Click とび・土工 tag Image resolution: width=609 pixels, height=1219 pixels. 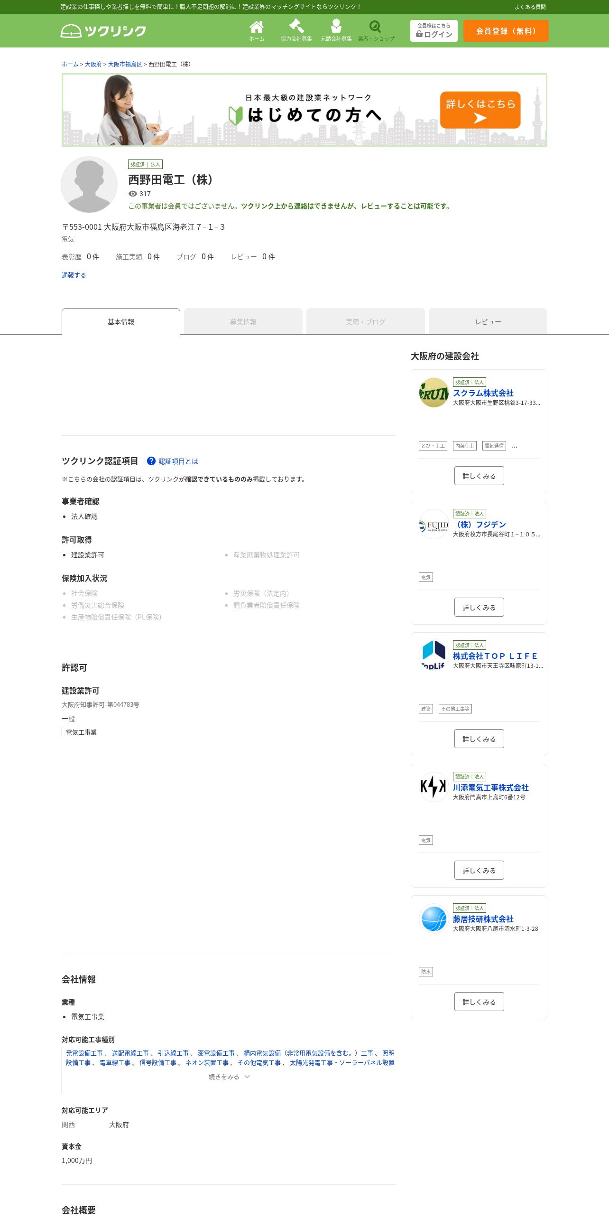pos(433,446)
